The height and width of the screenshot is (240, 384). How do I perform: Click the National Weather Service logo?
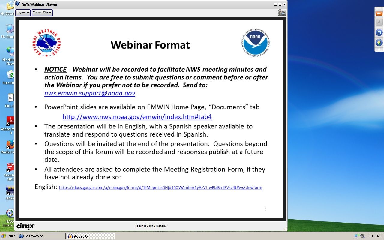click(46, 43)
